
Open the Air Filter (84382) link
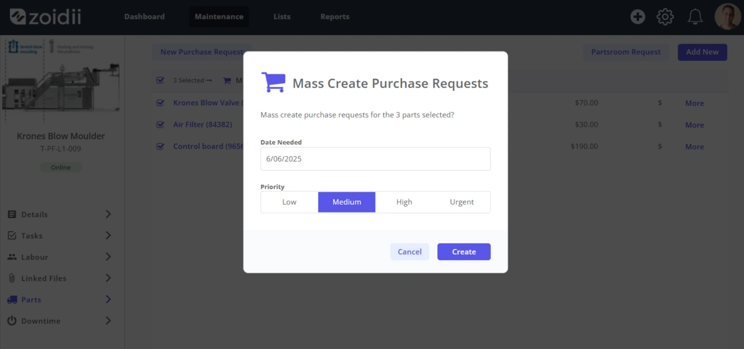coord(203,124)
